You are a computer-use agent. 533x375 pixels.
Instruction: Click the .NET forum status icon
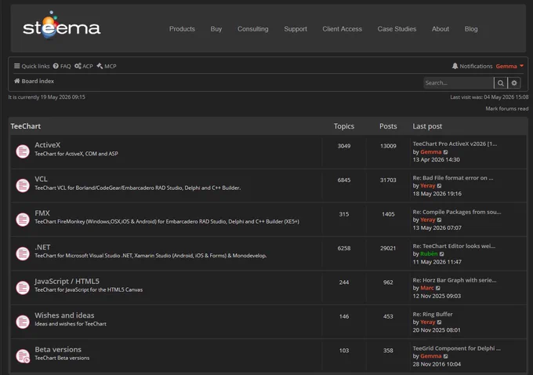click(x=23, y=253)
